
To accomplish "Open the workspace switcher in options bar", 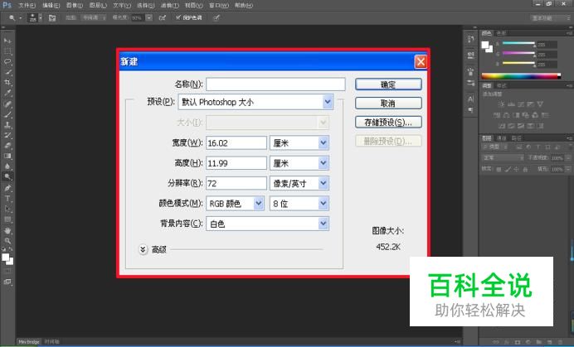I will 549,18.
